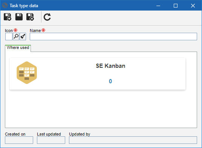Open the SE Kanban usage count 0
The width and height of the screenshot is (202, 148).
110,81
